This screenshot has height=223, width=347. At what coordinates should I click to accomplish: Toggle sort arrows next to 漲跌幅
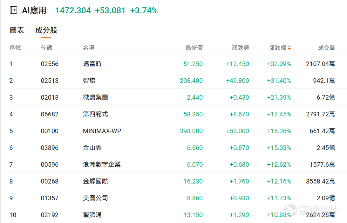point(290,48)
